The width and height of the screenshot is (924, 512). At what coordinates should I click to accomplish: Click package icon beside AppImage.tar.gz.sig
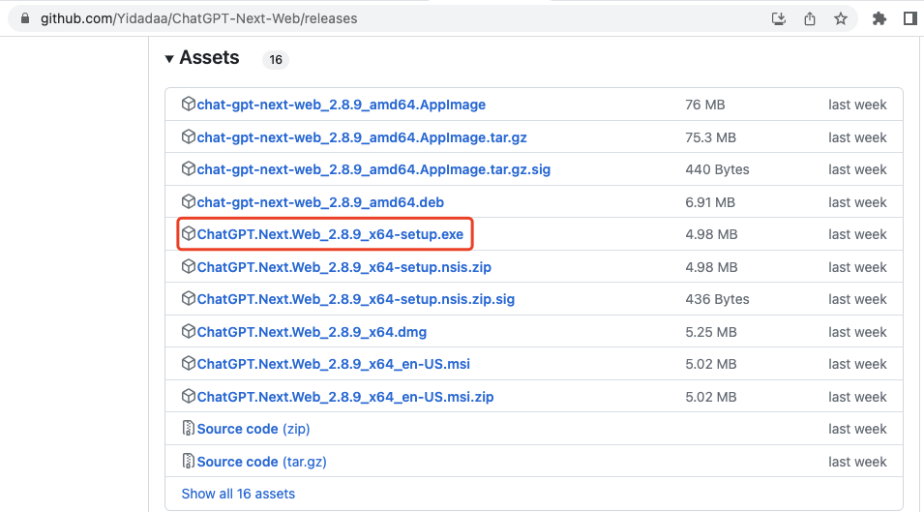pos(188,168)
